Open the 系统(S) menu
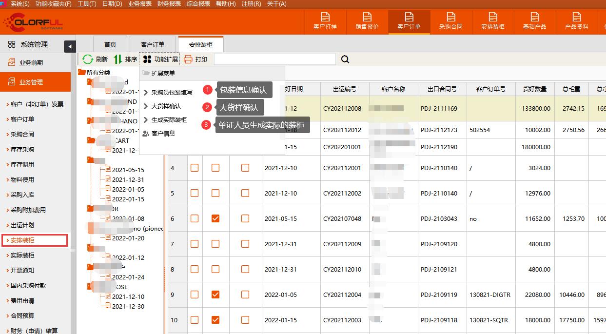The image size is (606, 334). [x=20, y=4]
